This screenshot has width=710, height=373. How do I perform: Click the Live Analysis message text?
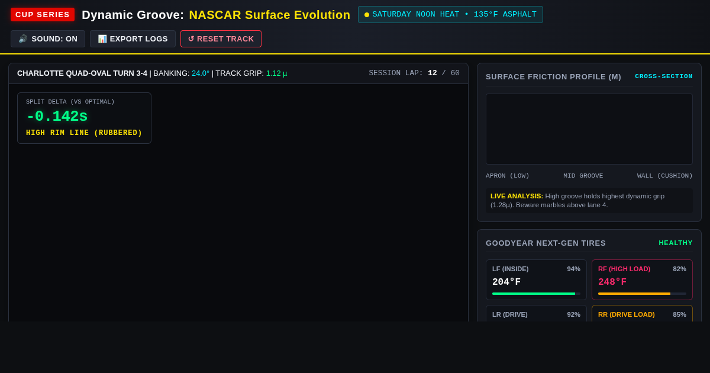click(589, 201)
